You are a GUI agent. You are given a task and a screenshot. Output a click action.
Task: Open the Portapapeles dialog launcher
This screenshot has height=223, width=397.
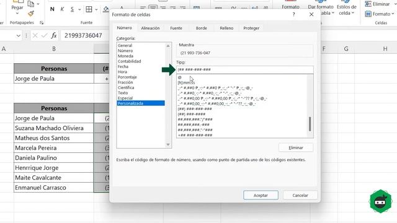[x=42, y=23]
